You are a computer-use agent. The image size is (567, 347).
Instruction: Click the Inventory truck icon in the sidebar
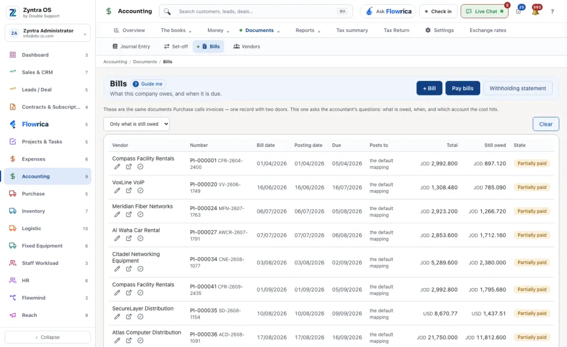pos(12,211)
